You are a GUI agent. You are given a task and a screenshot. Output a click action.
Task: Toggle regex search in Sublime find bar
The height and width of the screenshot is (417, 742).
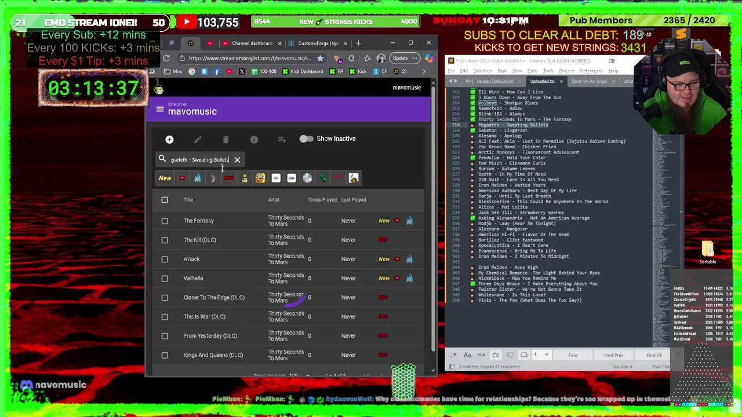453,355
